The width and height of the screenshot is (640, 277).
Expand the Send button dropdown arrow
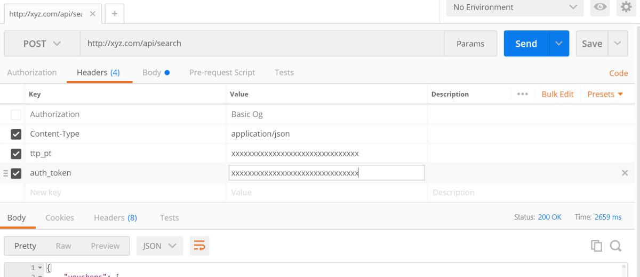(x=558, y=44)
